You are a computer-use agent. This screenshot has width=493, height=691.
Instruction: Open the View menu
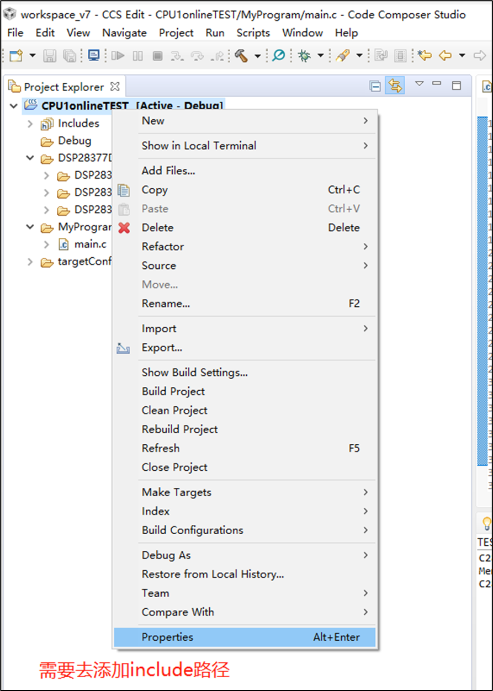pyautogui.click(x=78, y=33)
